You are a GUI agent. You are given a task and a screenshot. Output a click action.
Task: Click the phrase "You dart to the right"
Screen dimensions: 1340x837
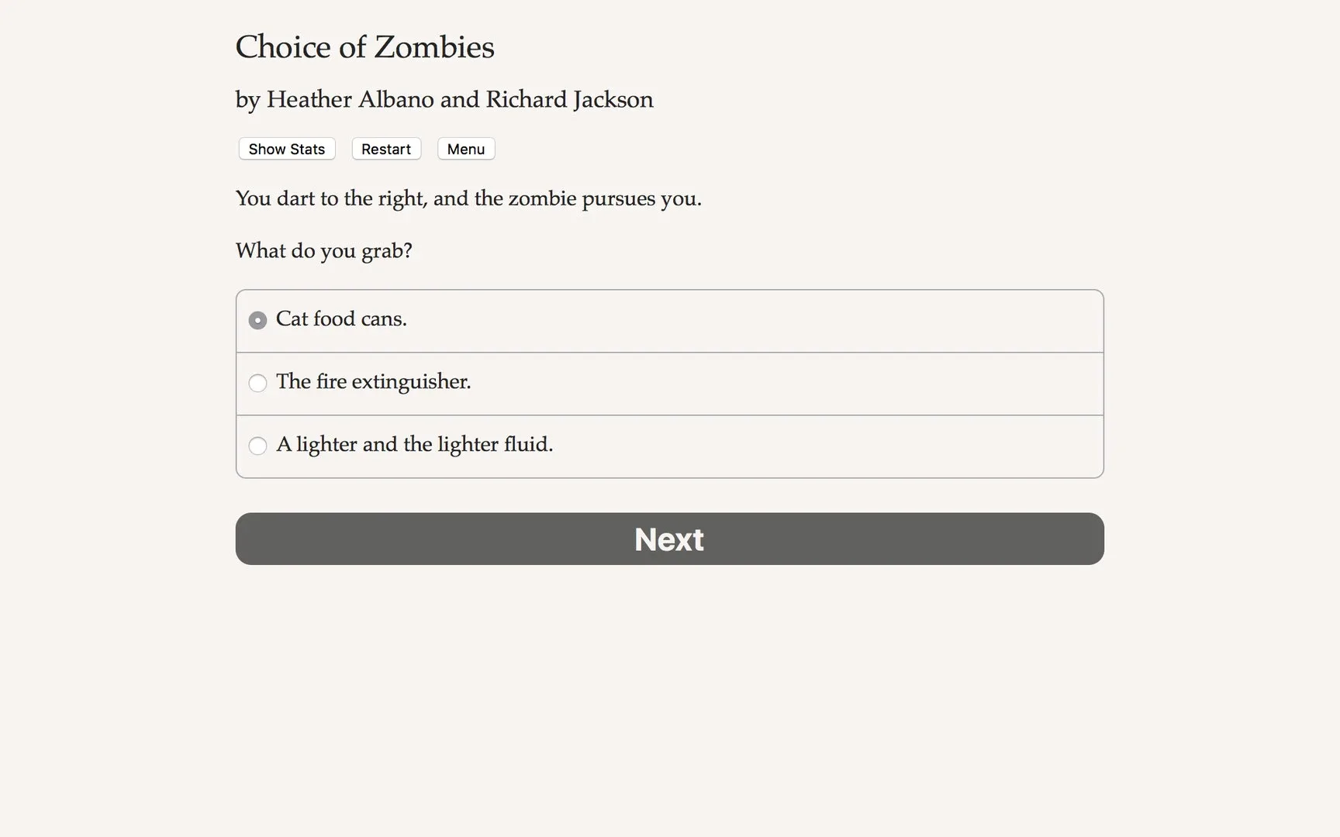330,199
